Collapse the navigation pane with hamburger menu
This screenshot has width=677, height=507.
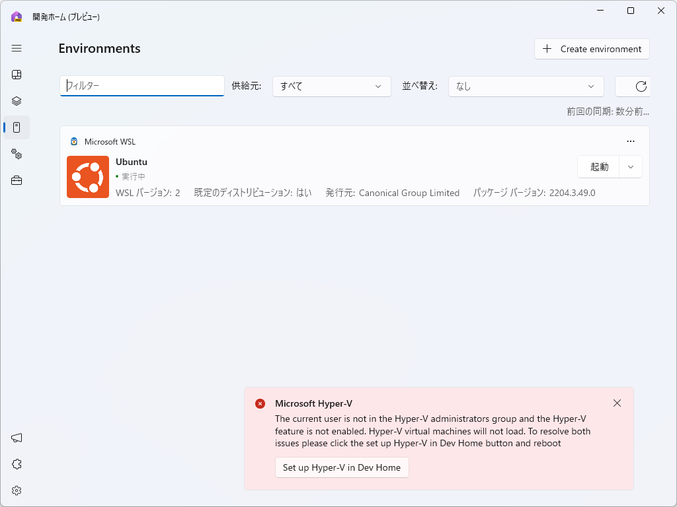click(17, 48)
